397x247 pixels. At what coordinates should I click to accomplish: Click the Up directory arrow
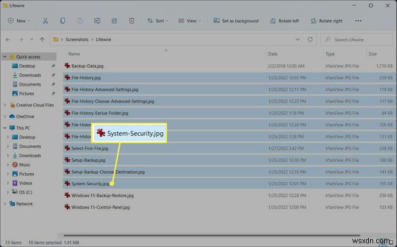[42, 40]
